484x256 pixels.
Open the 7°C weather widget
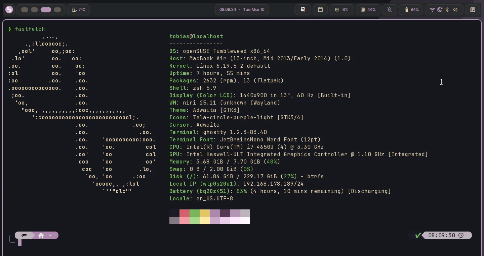pos(78,10)
